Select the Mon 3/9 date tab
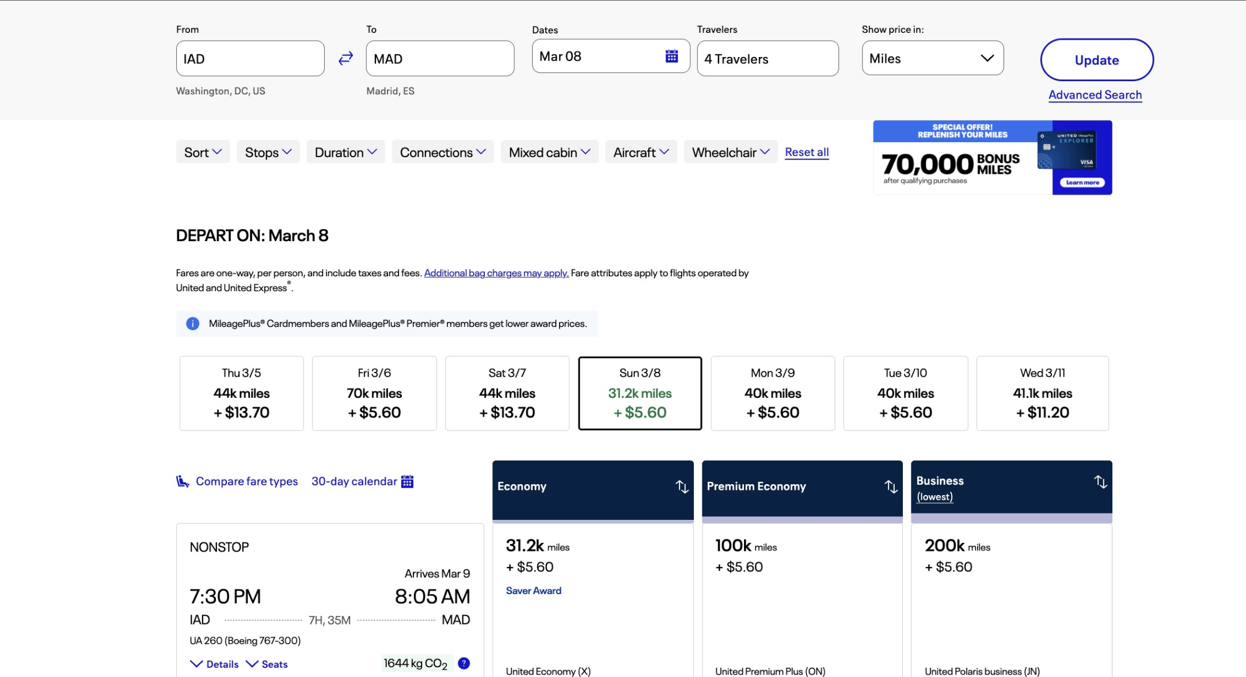The width and height of the screenshot is (1246, 677). coord(772,393)
